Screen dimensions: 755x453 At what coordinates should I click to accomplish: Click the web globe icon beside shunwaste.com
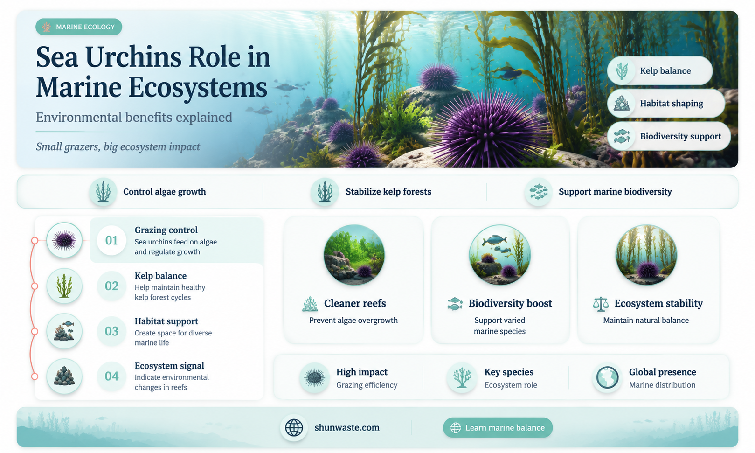click(x=294, y=428)
